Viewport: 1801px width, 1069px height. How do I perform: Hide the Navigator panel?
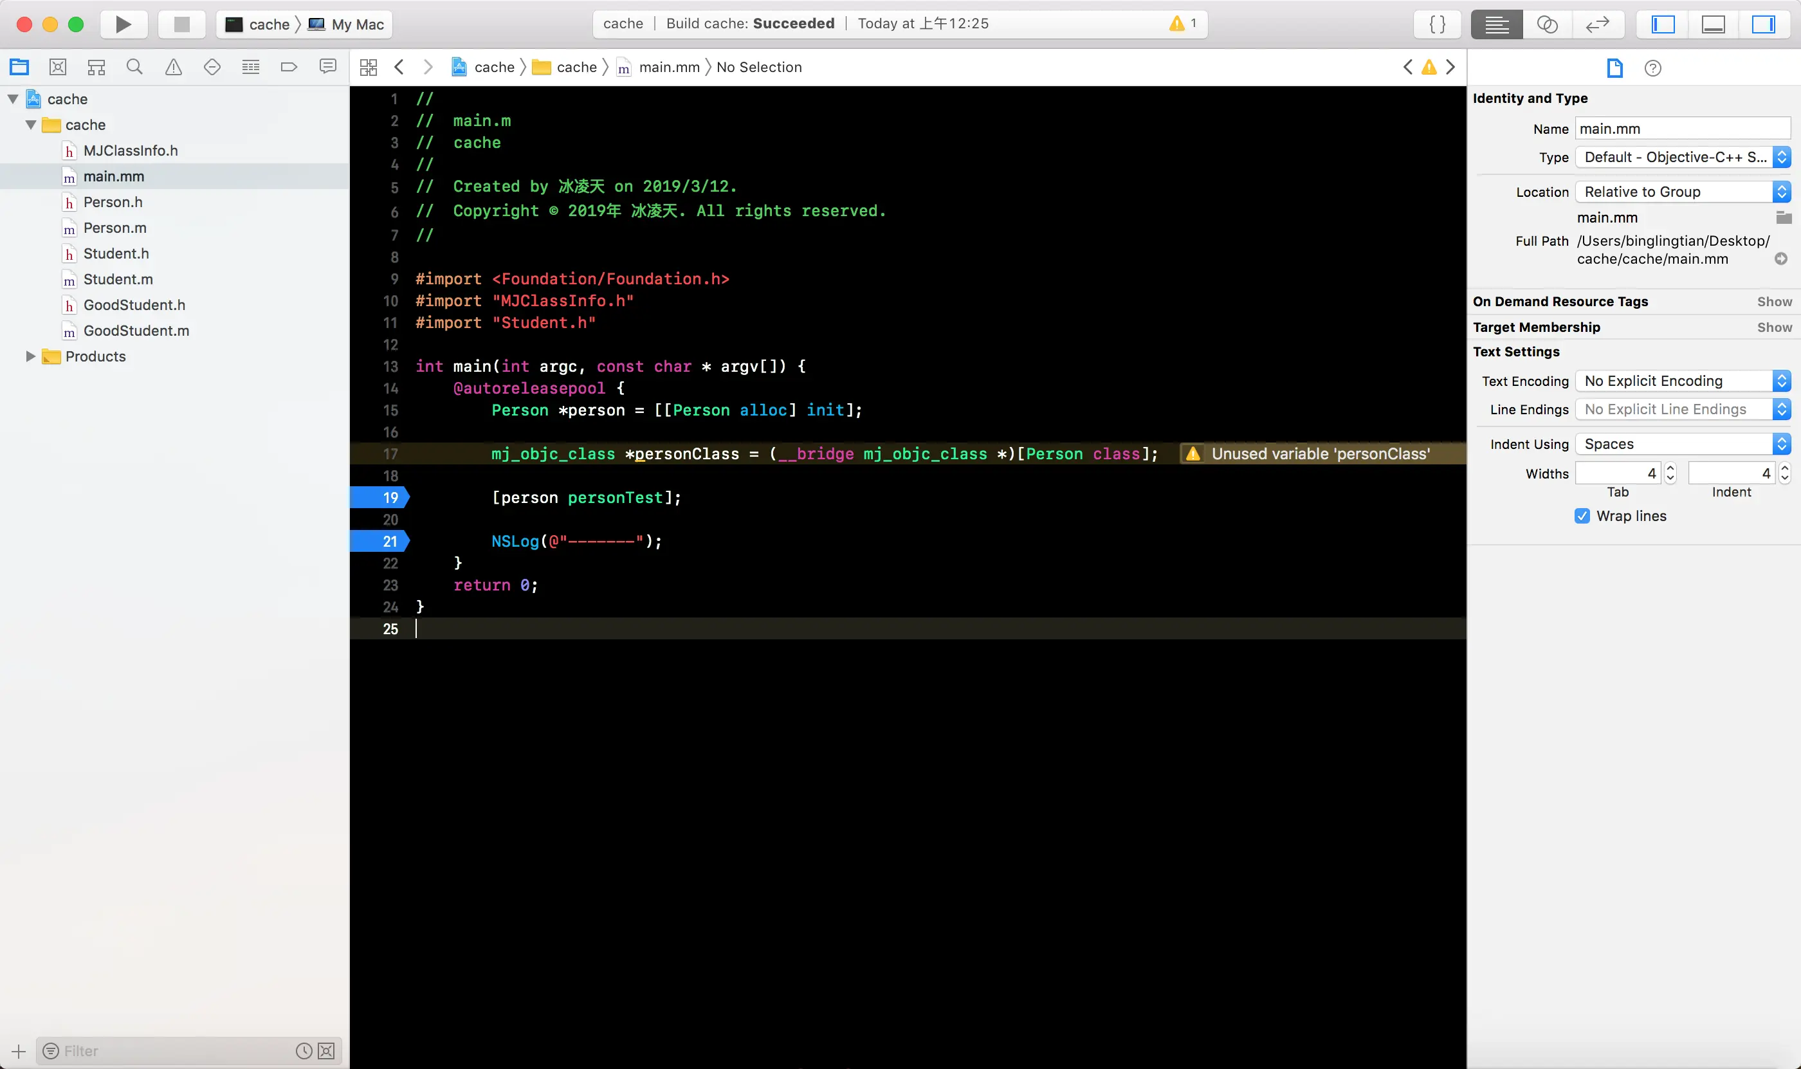1663,24
